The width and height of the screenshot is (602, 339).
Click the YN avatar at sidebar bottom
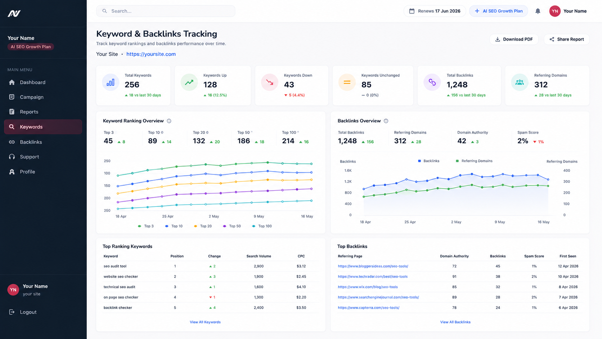13,290
